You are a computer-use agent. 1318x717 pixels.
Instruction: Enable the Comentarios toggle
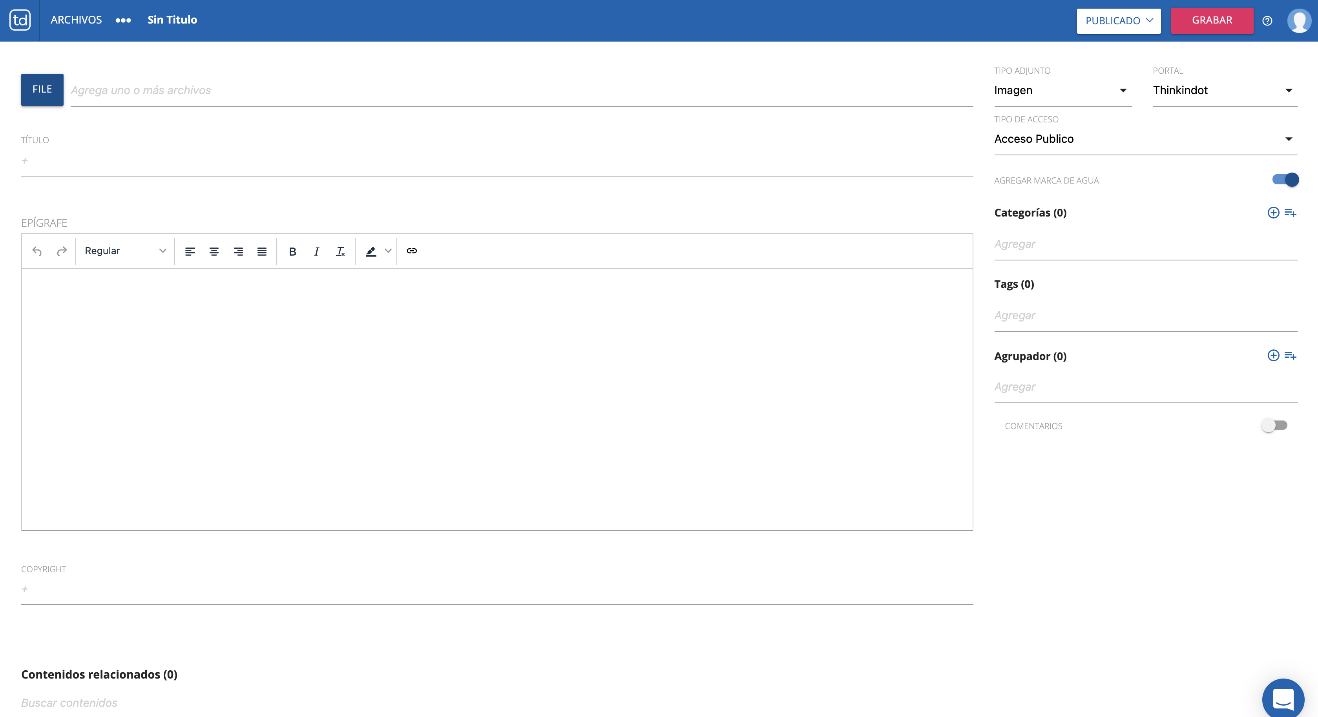(x=1274, y=426)
